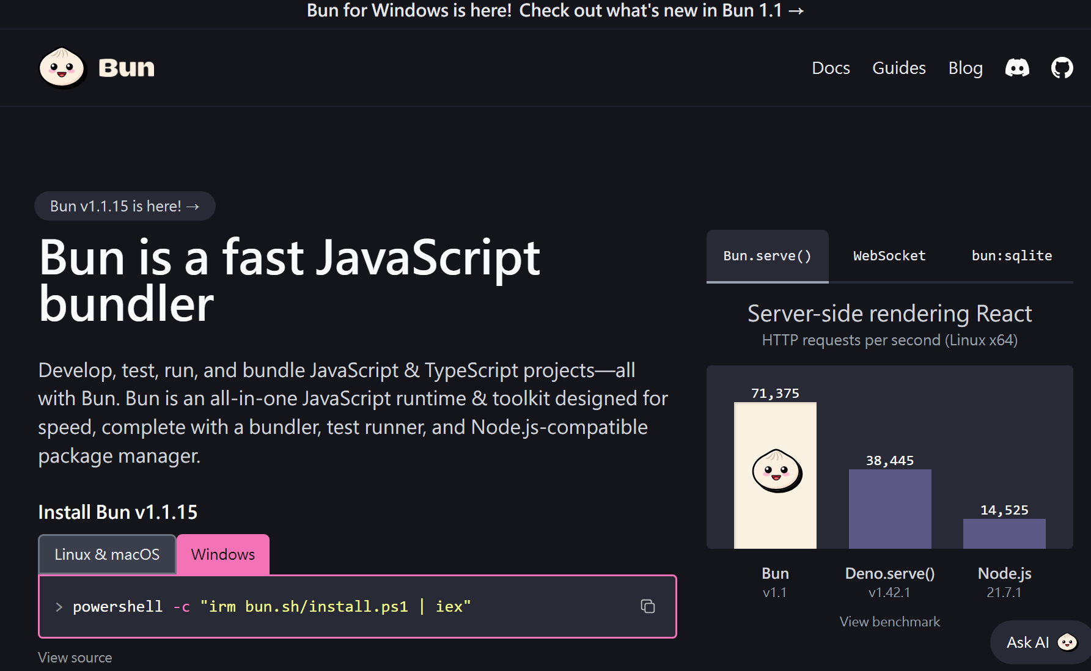Click the Node.js 21.7.1 label
Image resolution: width=1091 pixels, height=671 pixels.
pyautogui.click(x=1004, y=582)
